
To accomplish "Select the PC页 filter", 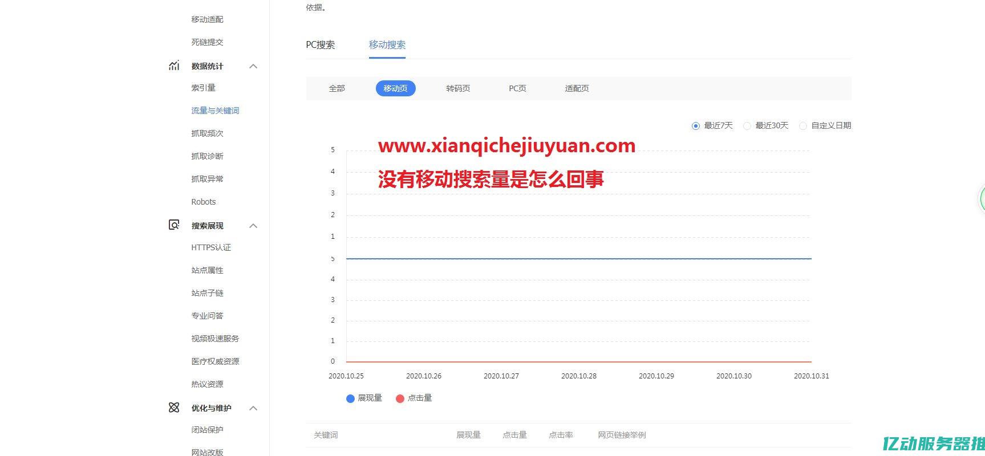I will (517, 88).
